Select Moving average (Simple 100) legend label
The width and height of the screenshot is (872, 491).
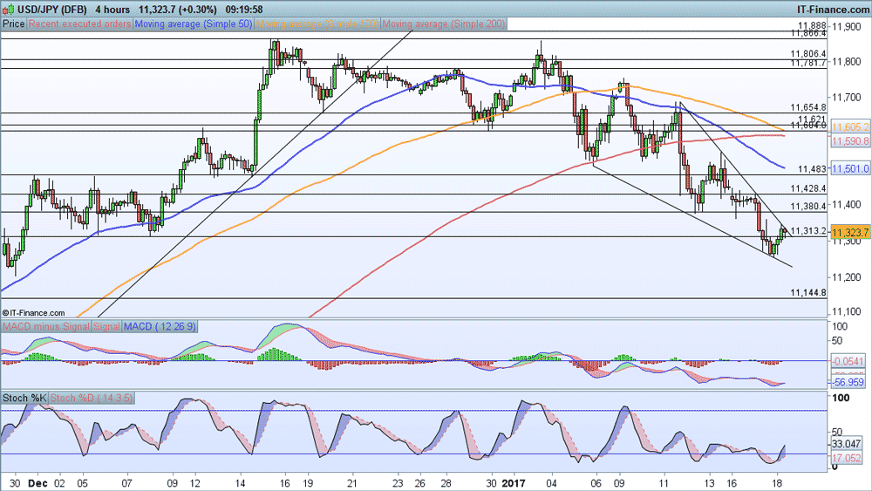(317, 24)
